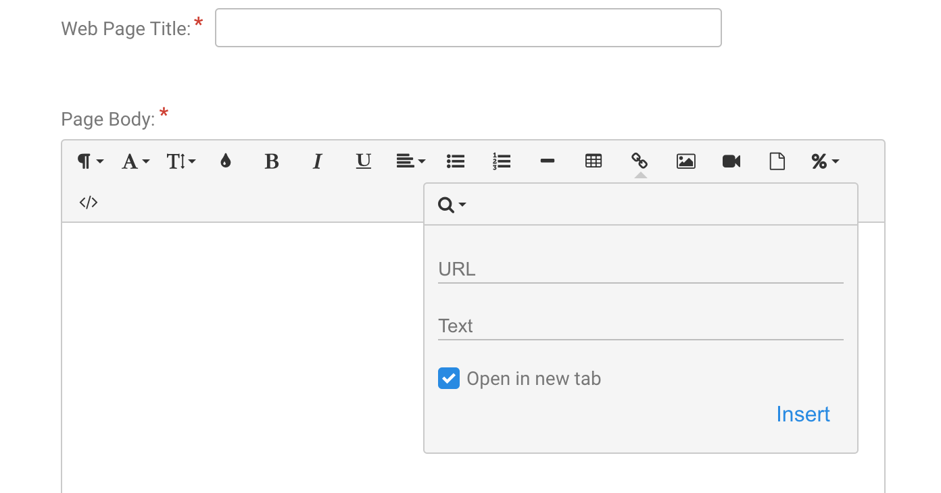This screenshot has width=941, height=493.
Task: Insert a table into page body
Action: tap(594, 161)
